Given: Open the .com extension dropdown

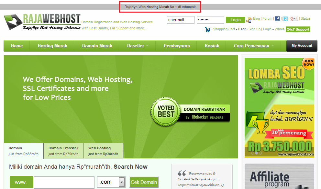Looking at the screenshot, I should click(x=111, y=182).
